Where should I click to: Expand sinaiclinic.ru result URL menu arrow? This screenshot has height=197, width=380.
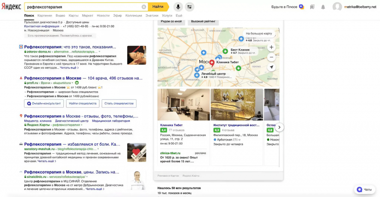tap(87, 177)
